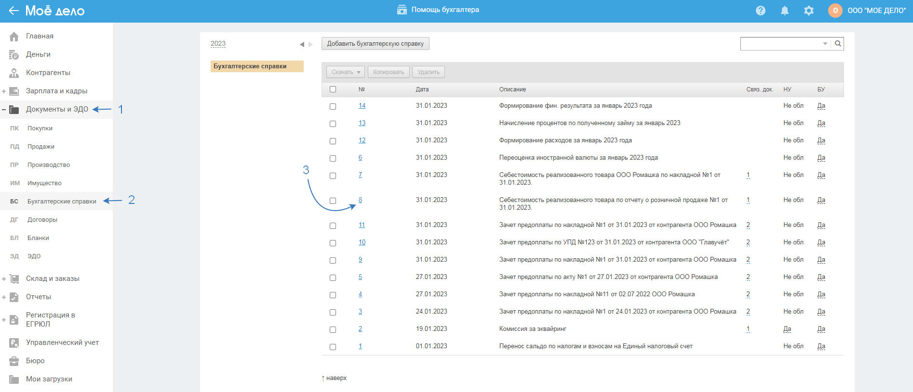Image resolution: width=913 pixels, height=392 pixels.
Task: Tick the checkbox for document 14
Action: [x=333, y=106]
